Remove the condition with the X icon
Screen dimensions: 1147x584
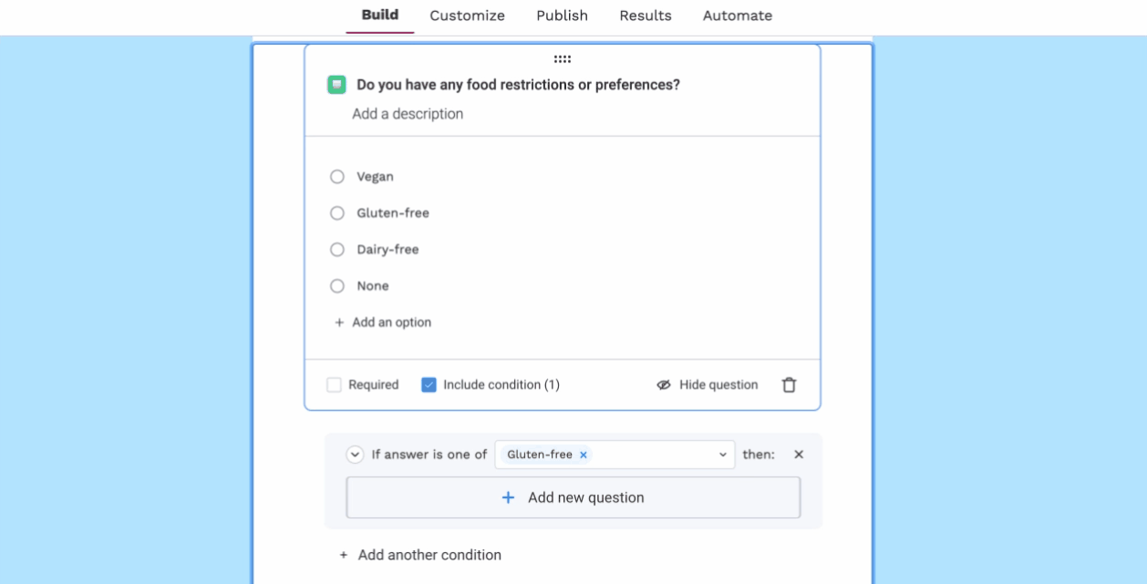[x=799, y=455]
